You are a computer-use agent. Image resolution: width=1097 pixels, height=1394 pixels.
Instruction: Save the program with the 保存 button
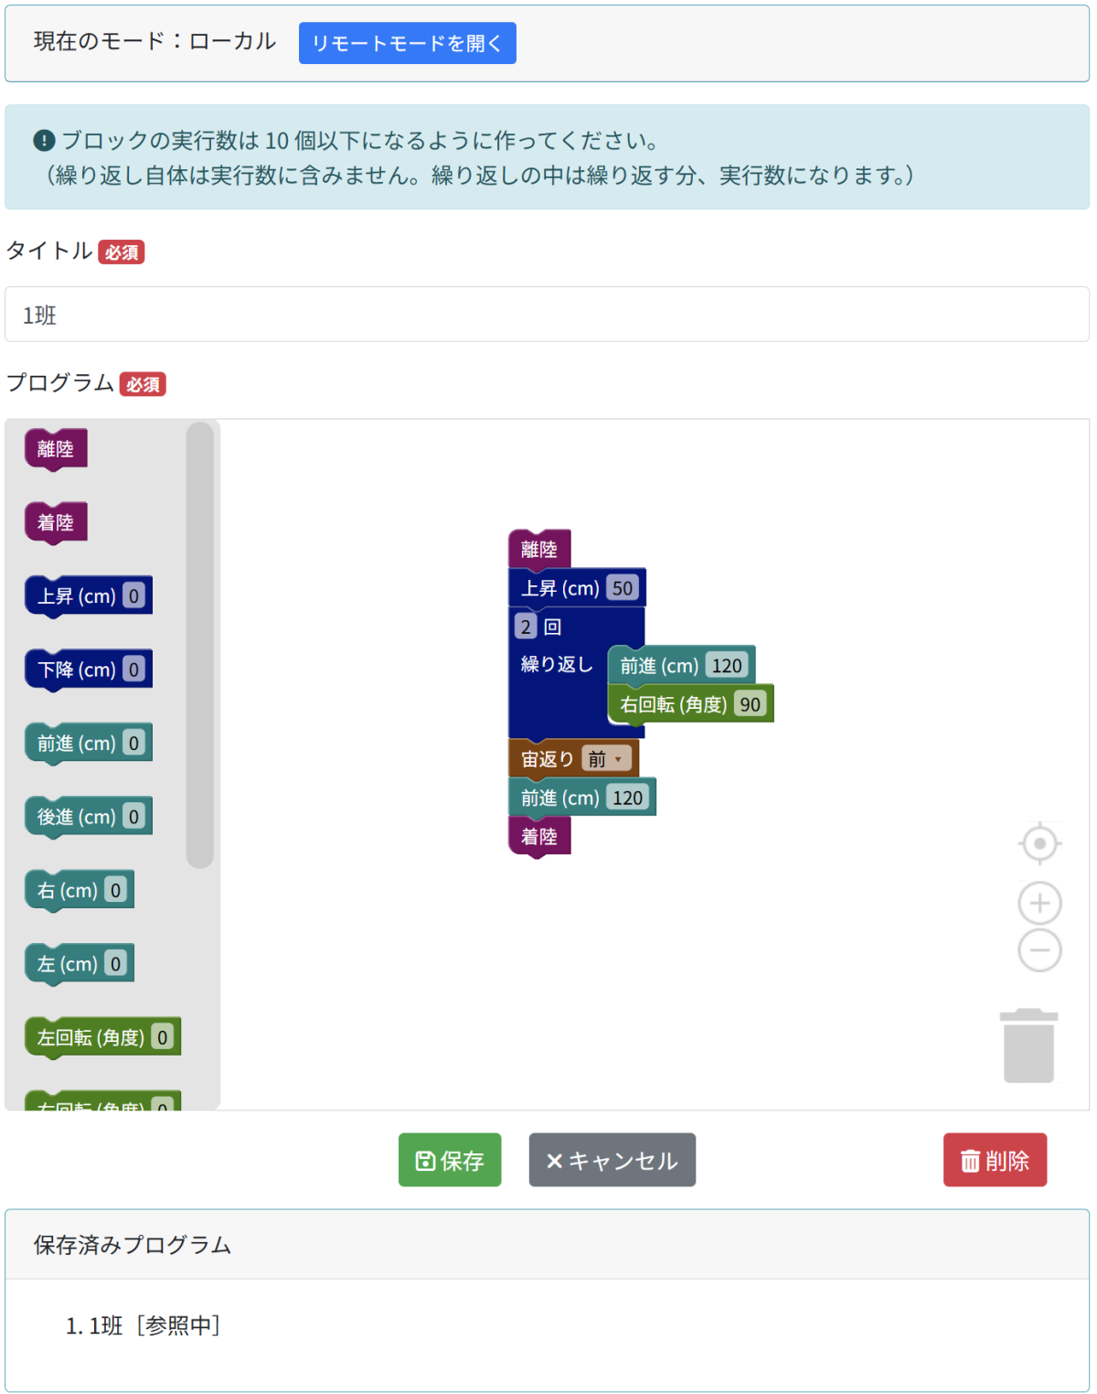click(449, 1160)
